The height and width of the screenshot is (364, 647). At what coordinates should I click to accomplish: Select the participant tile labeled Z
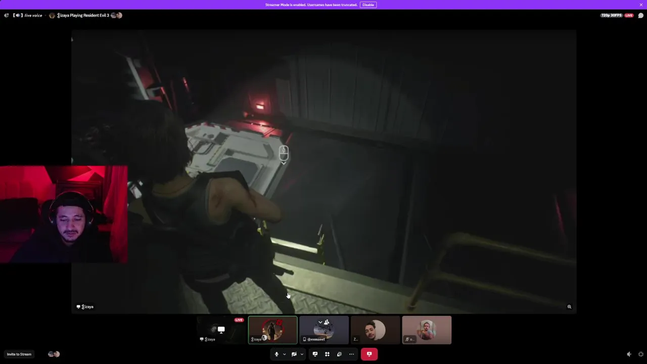point(375,330)
